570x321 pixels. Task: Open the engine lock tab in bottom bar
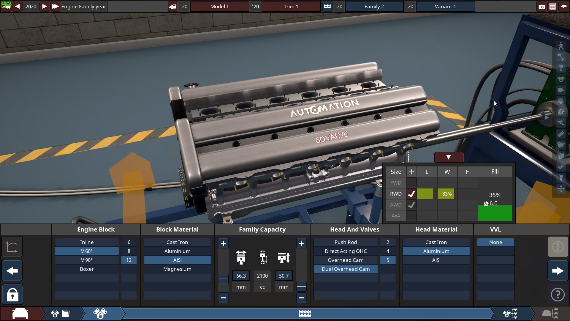pyautogui.click(x=100, y=313)
